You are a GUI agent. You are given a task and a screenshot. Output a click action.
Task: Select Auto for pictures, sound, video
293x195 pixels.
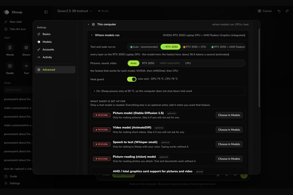coord(133,63)
